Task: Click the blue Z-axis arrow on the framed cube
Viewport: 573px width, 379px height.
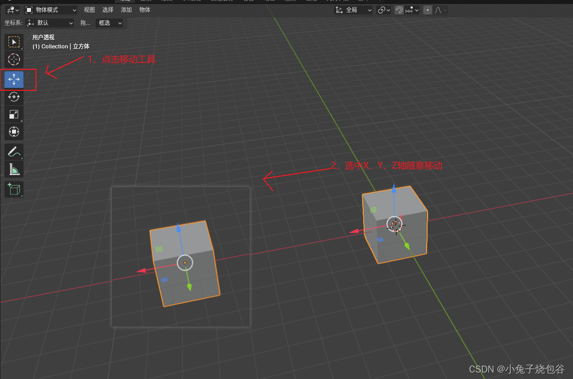Action: pos(179,227)
